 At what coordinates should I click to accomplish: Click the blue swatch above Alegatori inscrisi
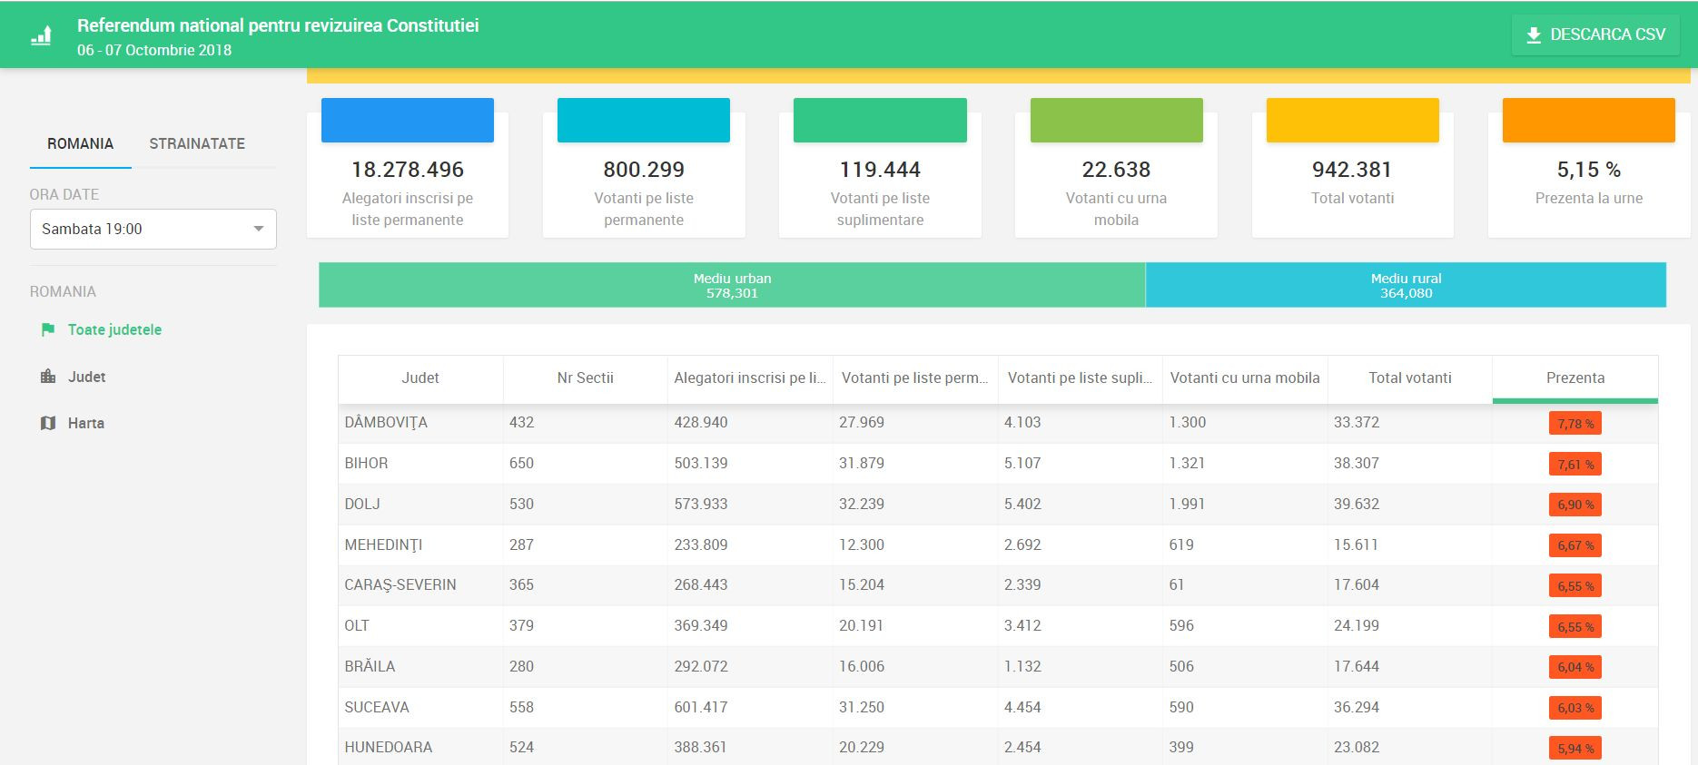click(408, 121)
